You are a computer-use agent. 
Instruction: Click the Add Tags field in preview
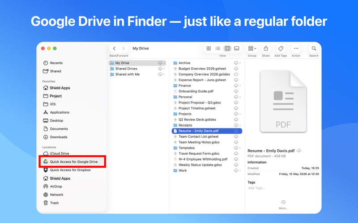click(256, 188)
